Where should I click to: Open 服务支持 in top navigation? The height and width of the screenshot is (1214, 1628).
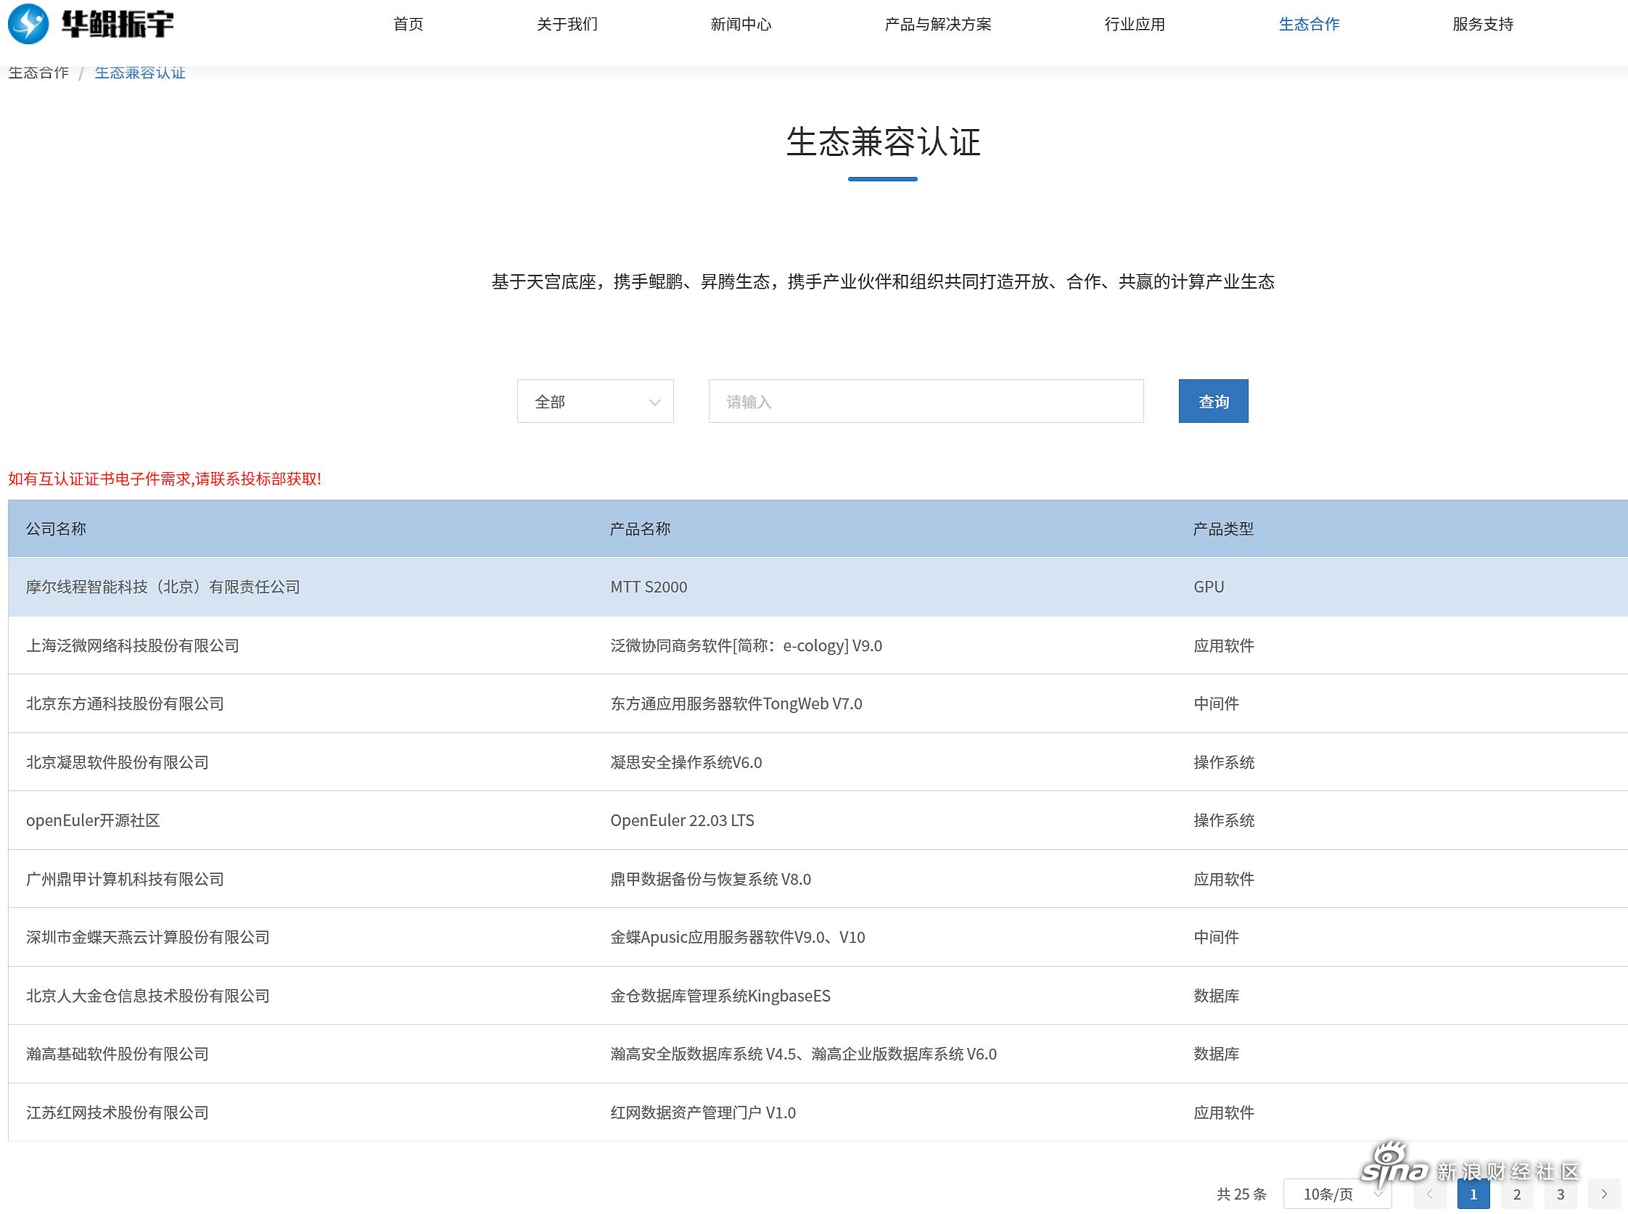(x=1482, y=24)
